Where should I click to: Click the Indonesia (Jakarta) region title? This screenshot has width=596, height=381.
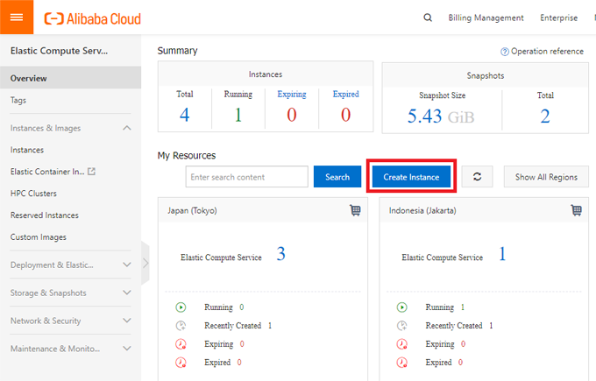click(422, 210)
